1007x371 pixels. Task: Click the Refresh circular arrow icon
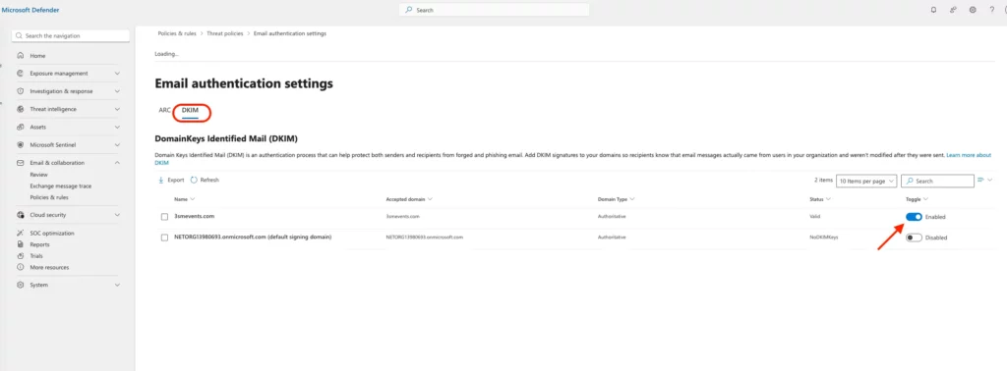tap(194, 180)
